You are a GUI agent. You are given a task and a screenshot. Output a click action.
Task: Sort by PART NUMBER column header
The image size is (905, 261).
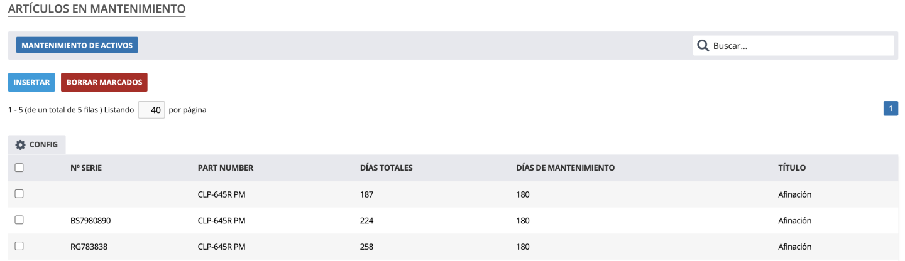tap(225, 168)
